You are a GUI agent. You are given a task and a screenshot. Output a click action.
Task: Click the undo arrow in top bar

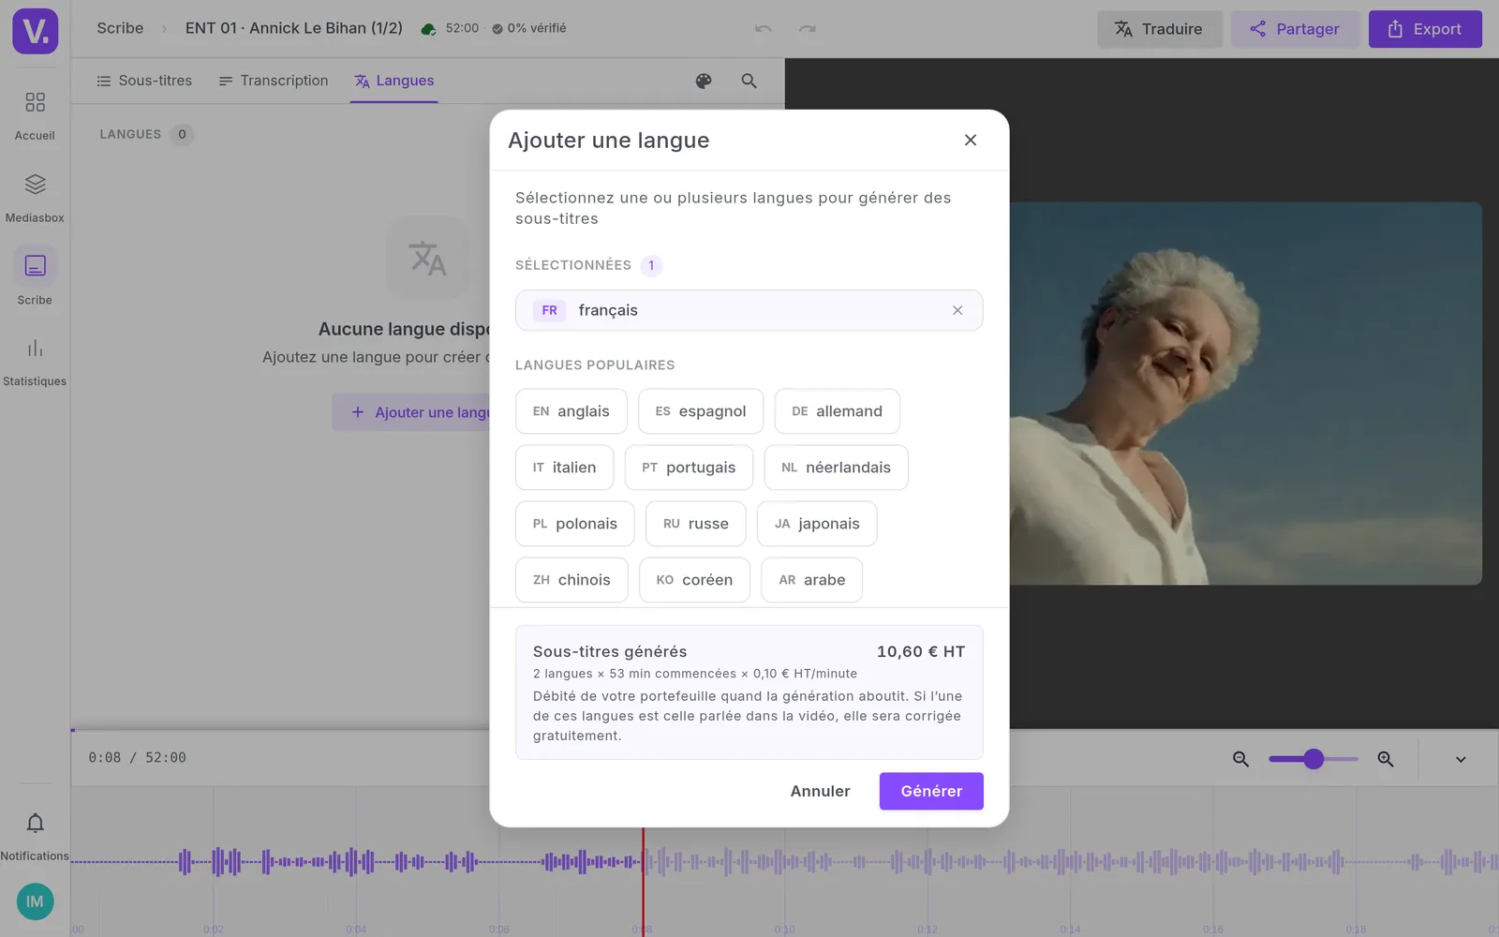point(764,29)
